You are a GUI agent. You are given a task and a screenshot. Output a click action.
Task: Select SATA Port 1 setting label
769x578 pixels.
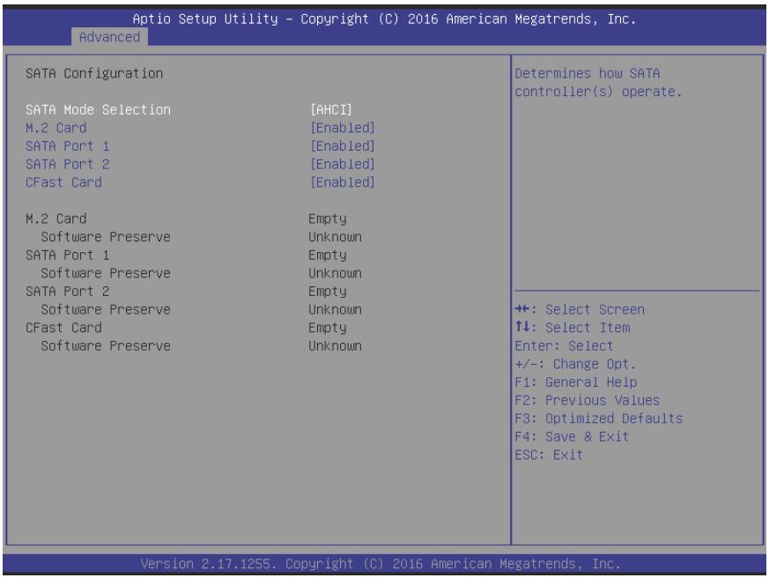pyautogui.click(x=68, y=145)
